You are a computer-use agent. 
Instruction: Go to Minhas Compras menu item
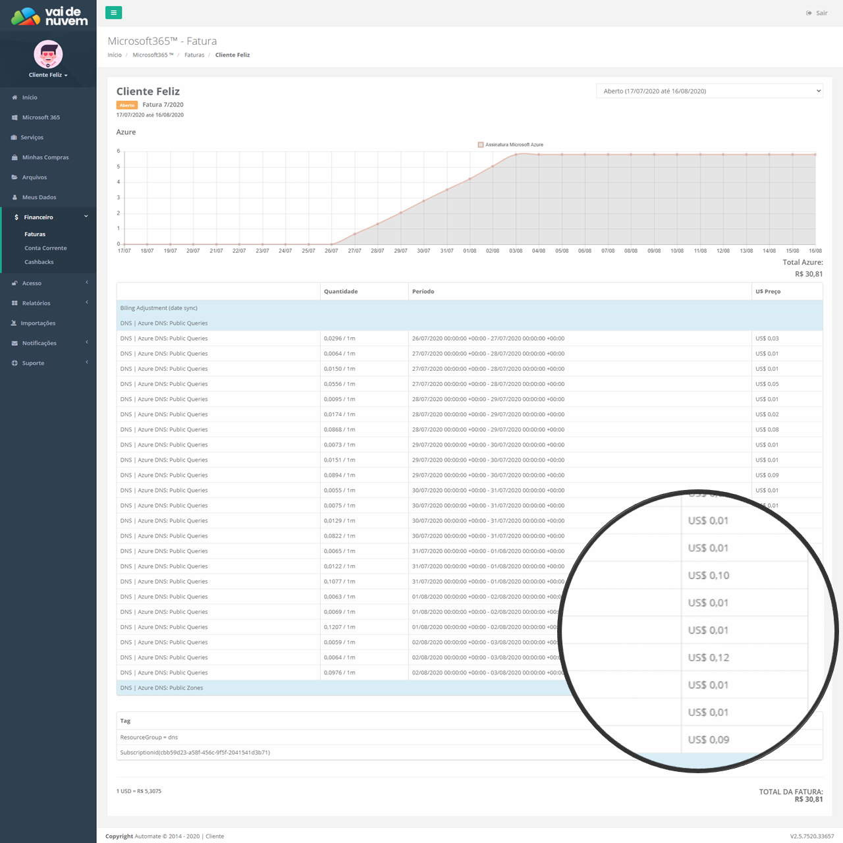(45, 157)
